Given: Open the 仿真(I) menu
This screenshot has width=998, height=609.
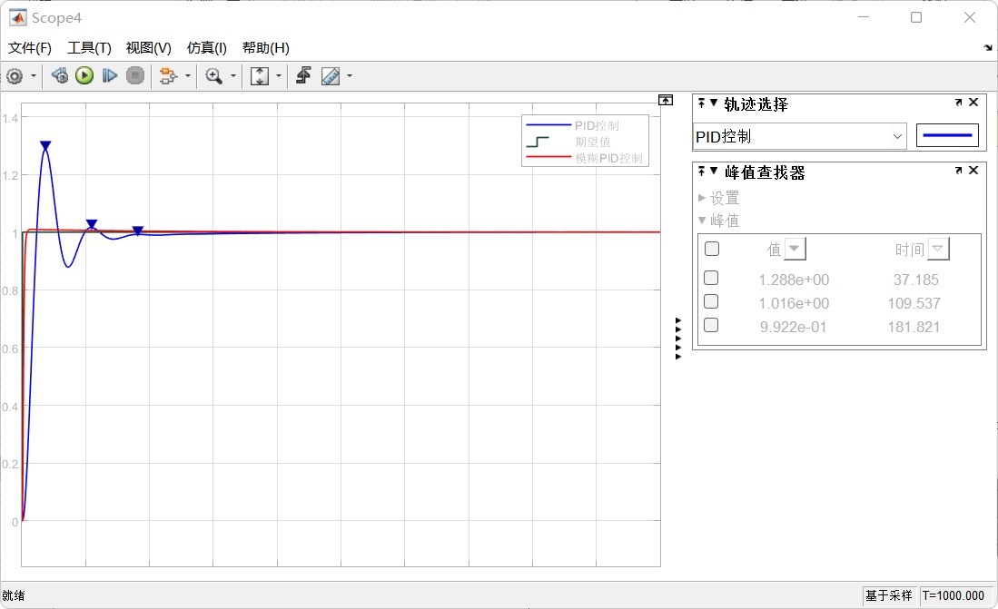Looking at the screenshot, I should 207,48.
